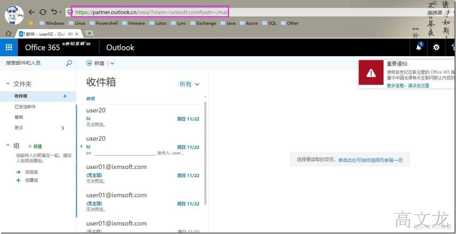Refresh the page with browser refresh icon

[42, 12]
